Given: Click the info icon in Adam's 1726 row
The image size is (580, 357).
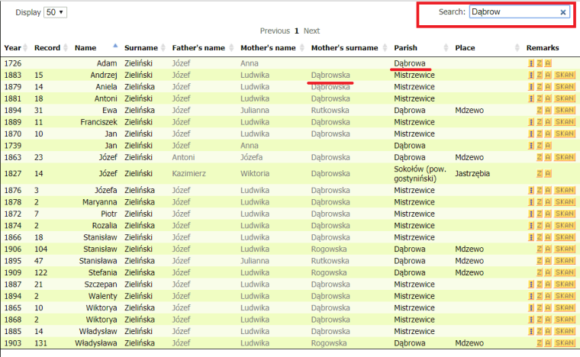Looking at the screenshot, I should (531, 63).
